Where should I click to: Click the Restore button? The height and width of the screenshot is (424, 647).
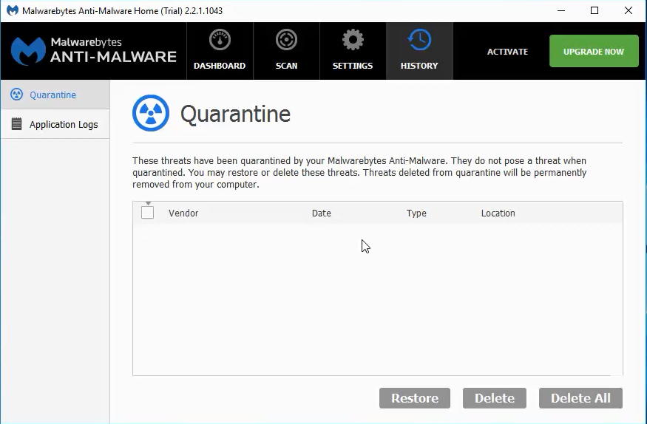415,398
